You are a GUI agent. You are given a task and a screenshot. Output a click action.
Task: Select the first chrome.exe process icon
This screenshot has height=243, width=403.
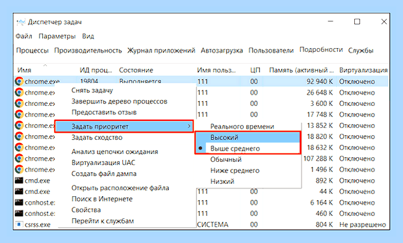pos(19,81)
